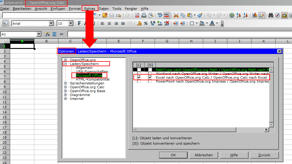Toggle the [S] checkbox for MathType row
This screenshot has width=292, height=164.
[150, 70]
